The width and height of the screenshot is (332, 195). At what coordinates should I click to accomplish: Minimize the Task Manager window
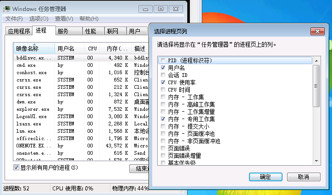145,9
